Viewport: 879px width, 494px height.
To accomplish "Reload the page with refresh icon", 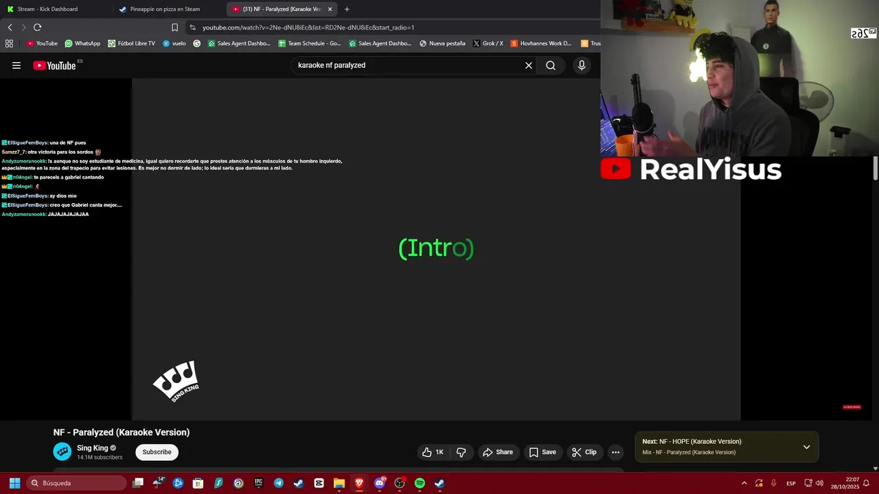I will pyautogui.click(x=37, y=27).
